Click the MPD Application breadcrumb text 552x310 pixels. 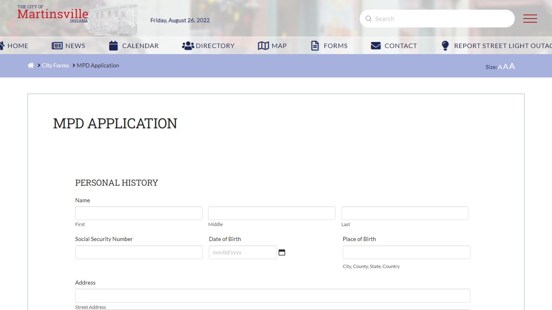coord(98,65)
